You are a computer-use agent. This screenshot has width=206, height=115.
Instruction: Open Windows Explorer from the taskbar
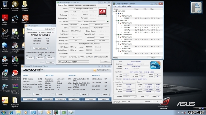tap(18, 112)
